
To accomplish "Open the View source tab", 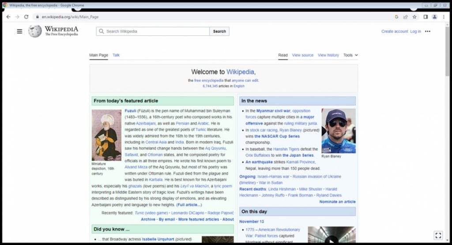I will 302,55.
